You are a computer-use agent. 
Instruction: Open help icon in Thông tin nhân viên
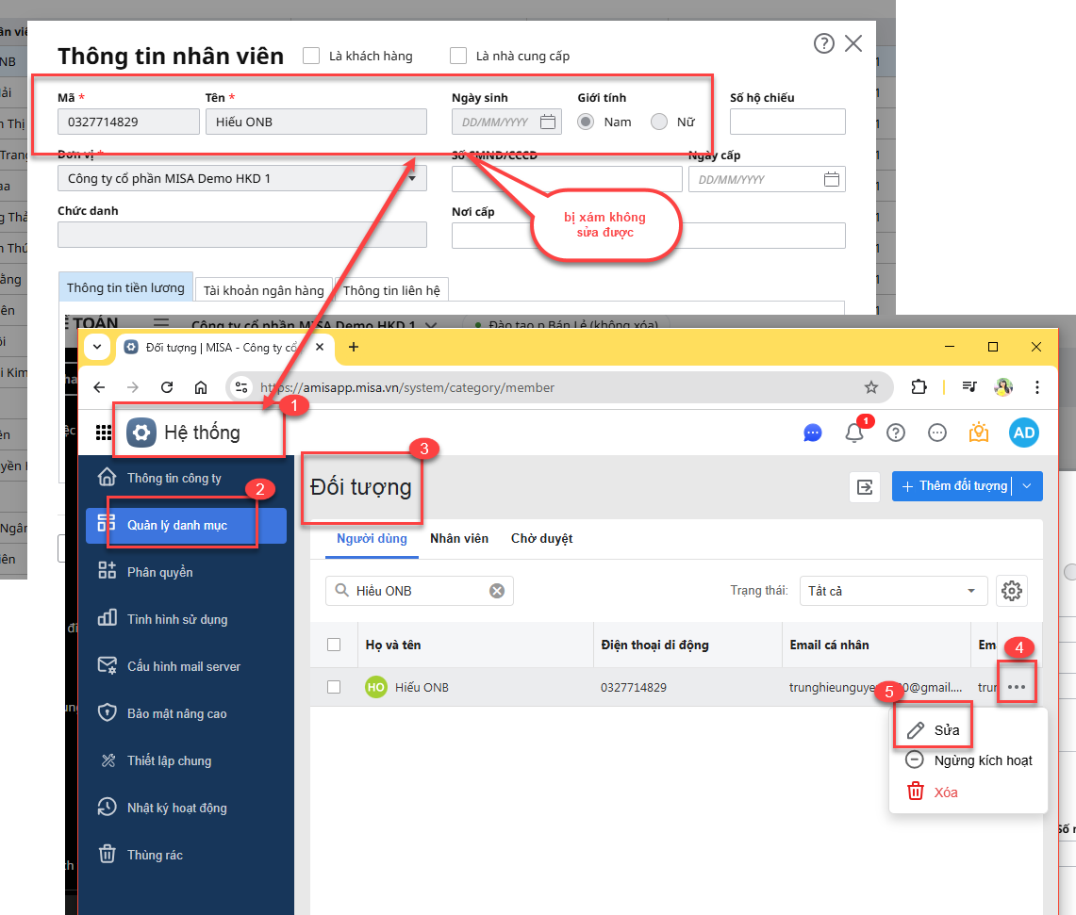click(x=823, y=43)
